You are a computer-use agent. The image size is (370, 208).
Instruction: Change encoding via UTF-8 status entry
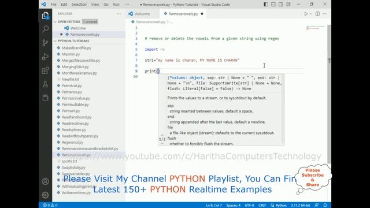249,205
